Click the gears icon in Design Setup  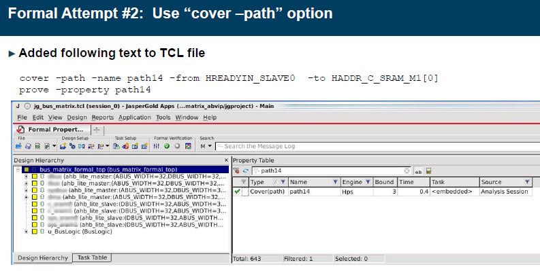(72, 146)
